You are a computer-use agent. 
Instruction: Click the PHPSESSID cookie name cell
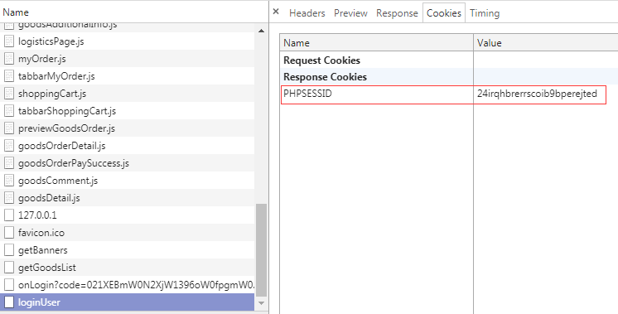tap(377, 94)
